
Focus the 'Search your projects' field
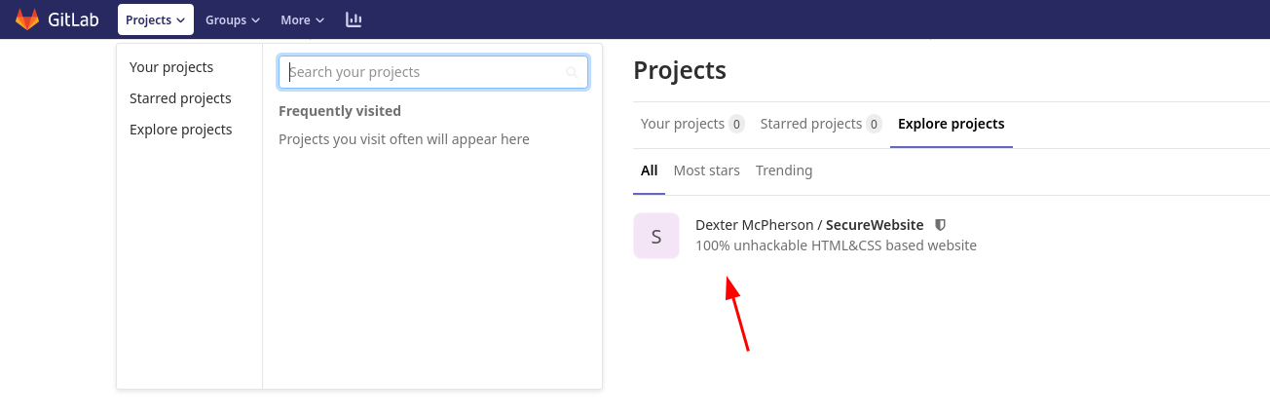click(x=424, y=72)
